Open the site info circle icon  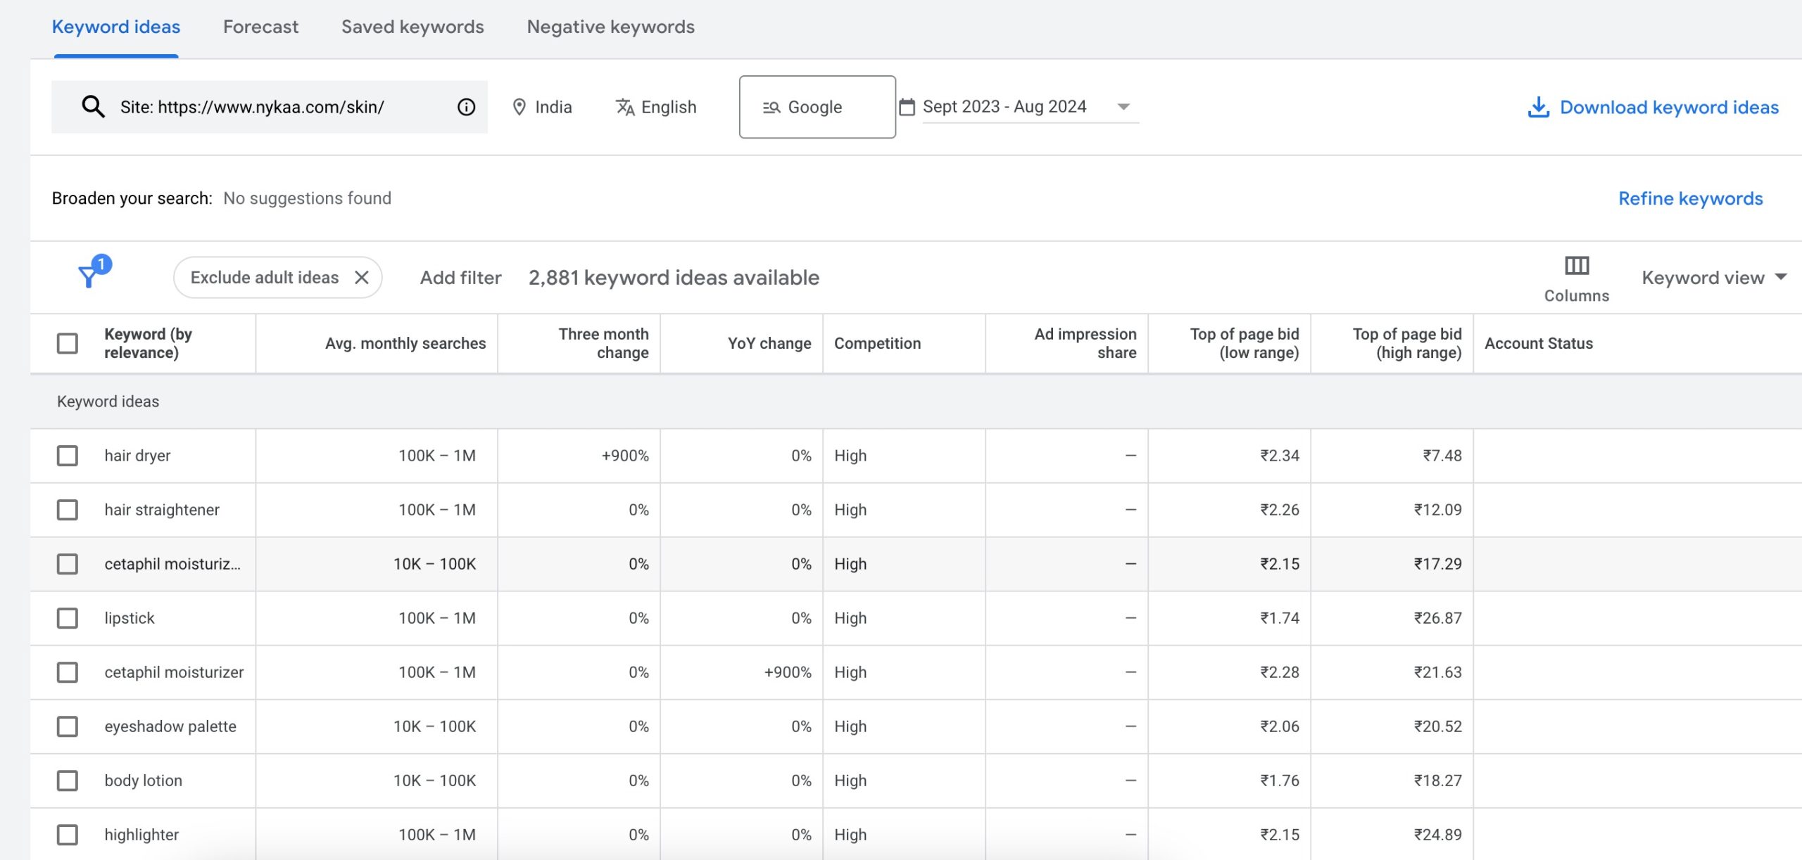coord(466,107)
